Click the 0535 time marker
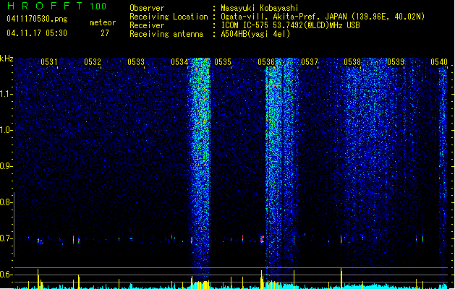 click(x=223, y=62)
